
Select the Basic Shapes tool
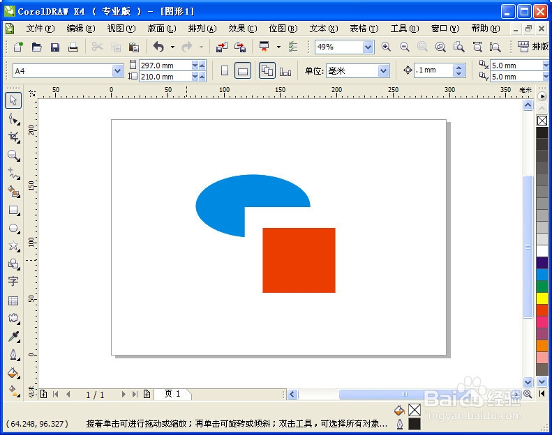pyautogui.click(x=13, y=264)
